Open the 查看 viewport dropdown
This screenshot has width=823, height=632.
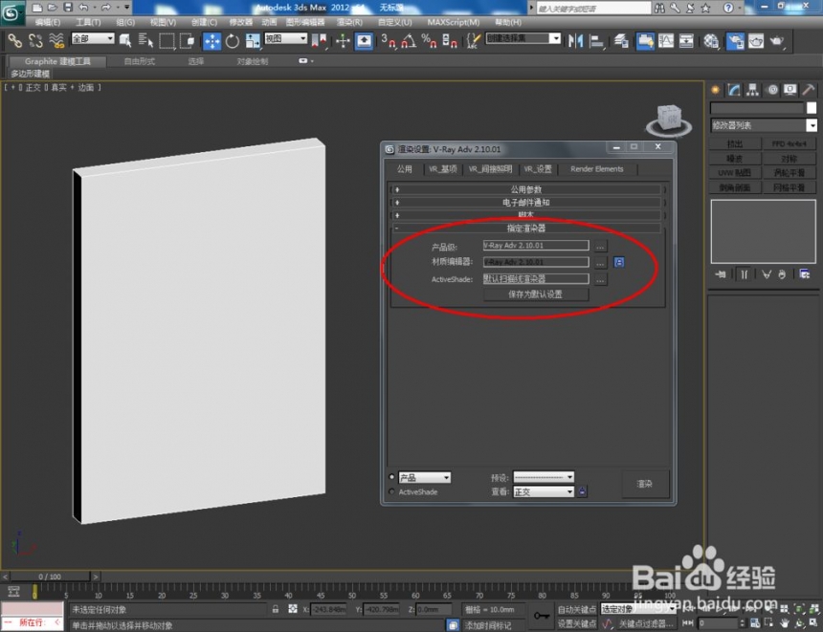(x=544, y=491)
